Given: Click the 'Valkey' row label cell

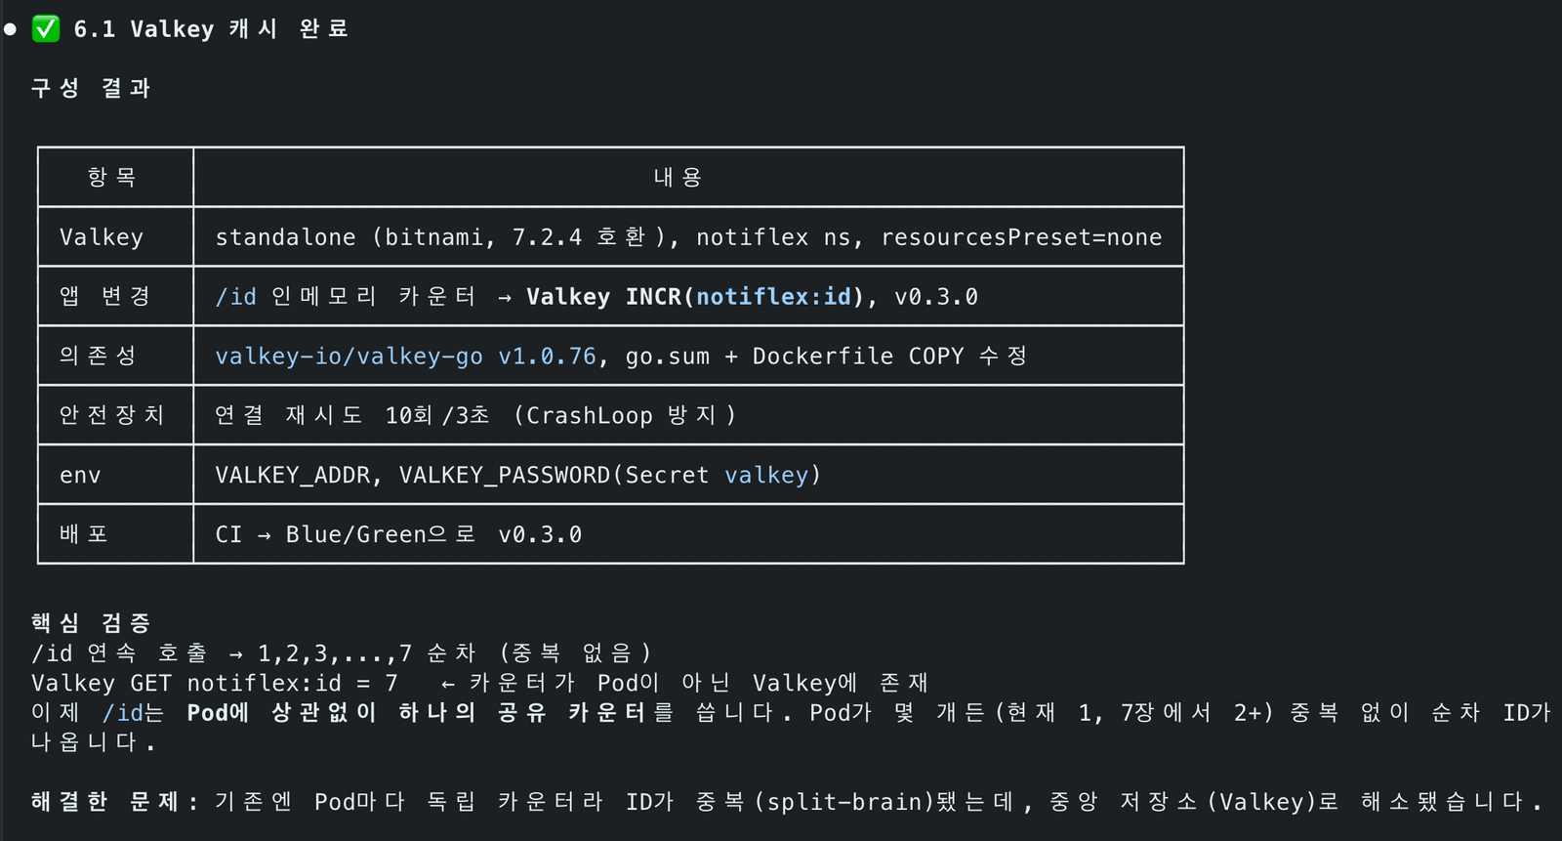Looking at the screenshot, I should (115, 237).
